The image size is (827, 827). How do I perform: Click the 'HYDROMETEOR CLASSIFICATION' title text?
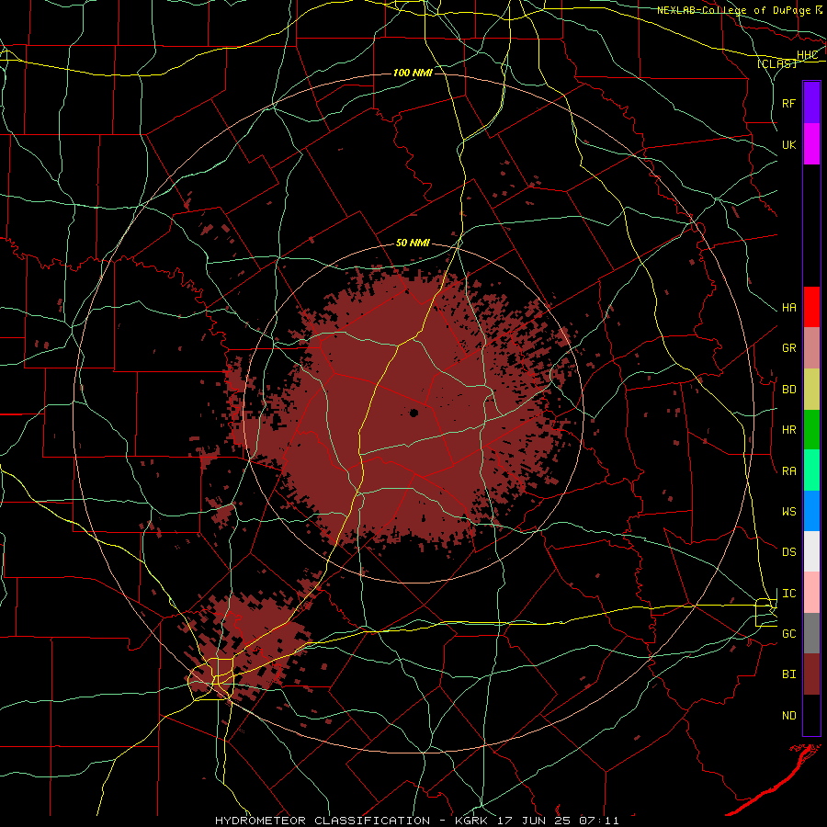click(x=323, y=821)
